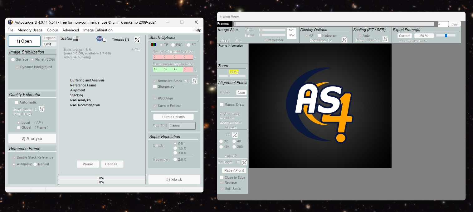Toggle the Close to Edge checkbox

click(x=222, y=177)
